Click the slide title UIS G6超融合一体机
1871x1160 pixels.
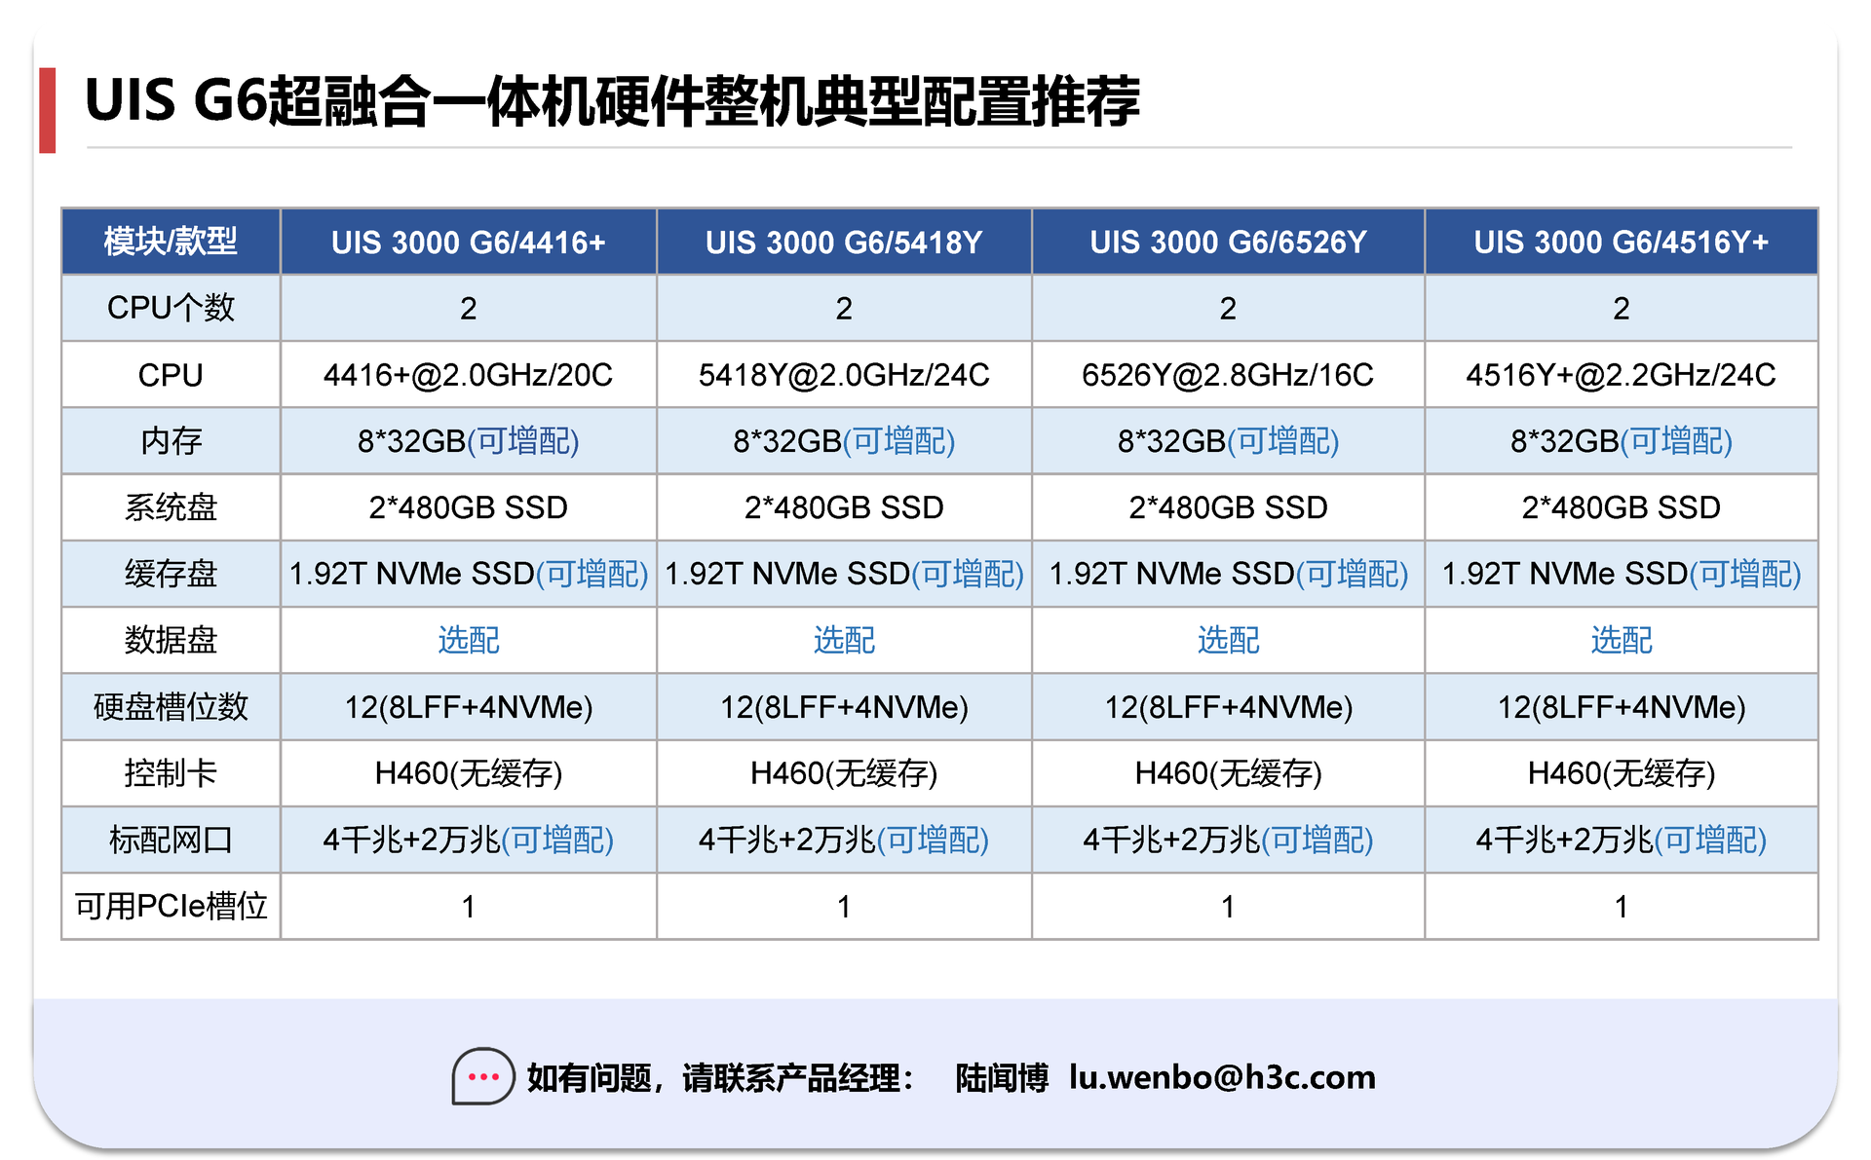[612, 101]
